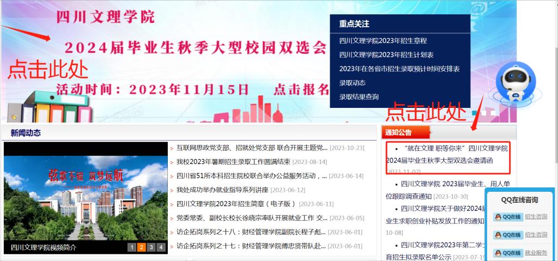
Task: Switch slideshow to slide 3
Action: point(151,247)
